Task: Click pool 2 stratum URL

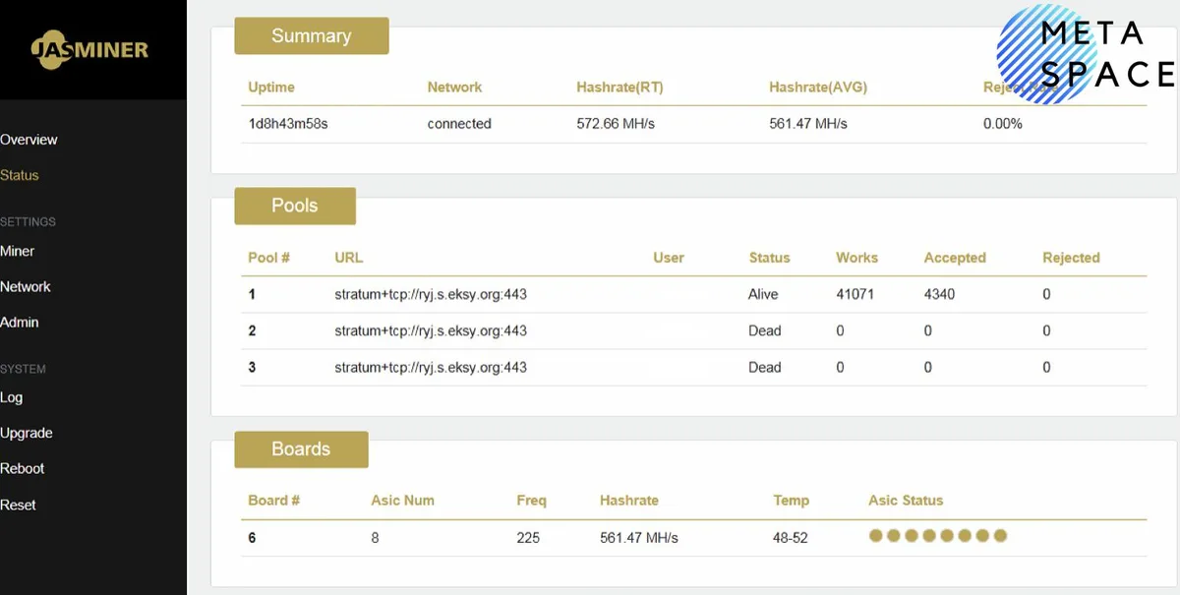Action: (431, 330)
